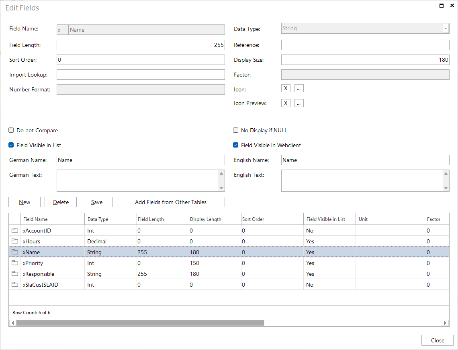Click the horizontal scrollbar thumb
Image resolution: width=458 pixels, height=350 pixels.
tap(140, 323)
